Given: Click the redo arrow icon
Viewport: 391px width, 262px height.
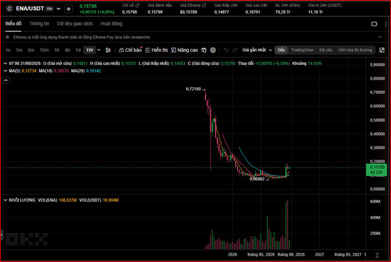Looking at the screenshot, I should tap(235, 51).
